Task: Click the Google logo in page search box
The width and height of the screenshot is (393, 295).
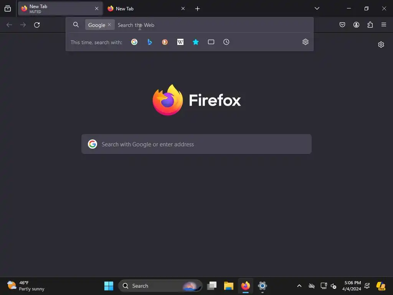Action: click(92, 144)
